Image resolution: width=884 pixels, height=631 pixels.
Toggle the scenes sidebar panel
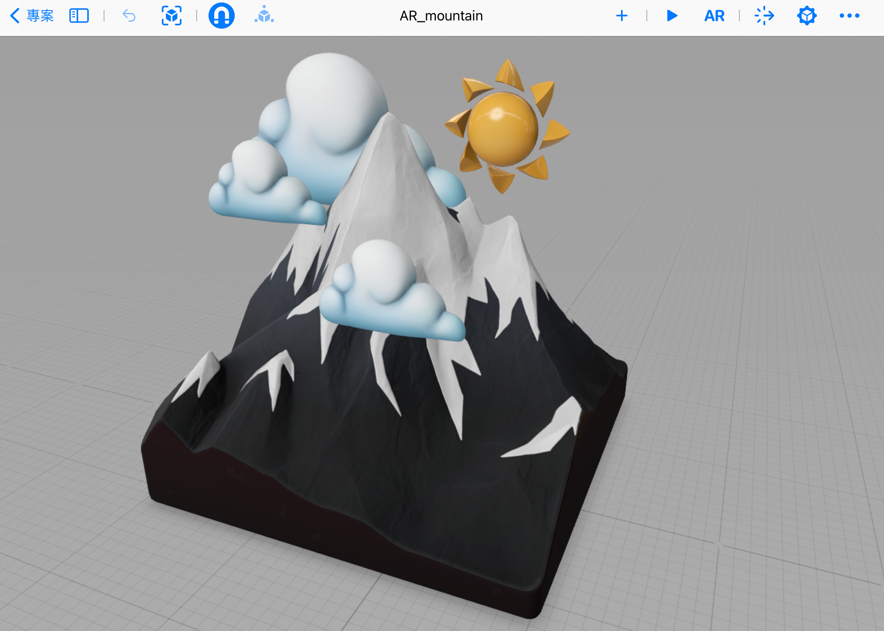tap(79, 16)
